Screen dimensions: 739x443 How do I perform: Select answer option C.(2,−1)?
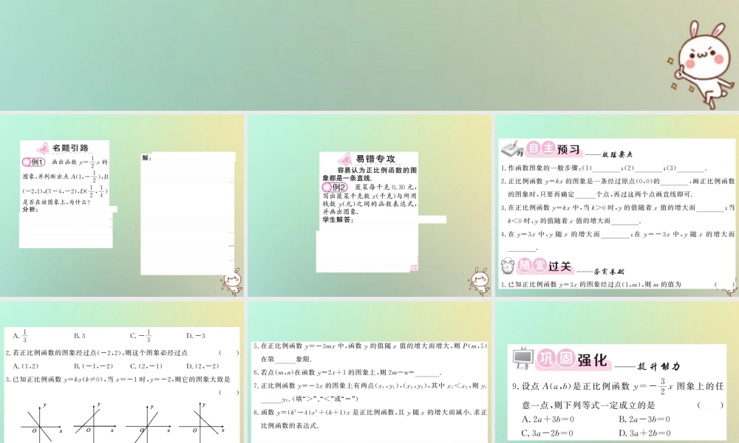click(x=146, y=365)
